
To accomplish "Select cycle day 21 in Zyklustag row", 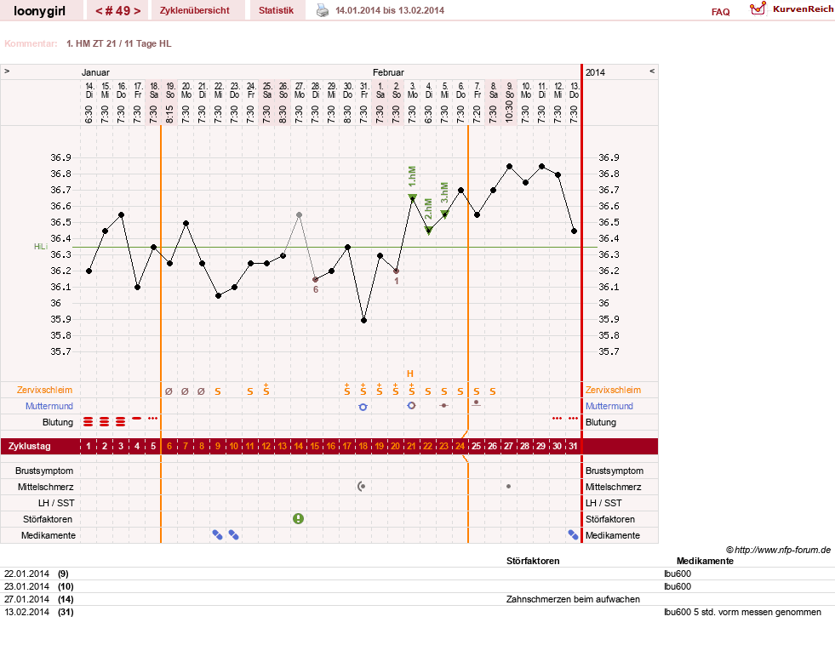I will click(x=411, y=446).
